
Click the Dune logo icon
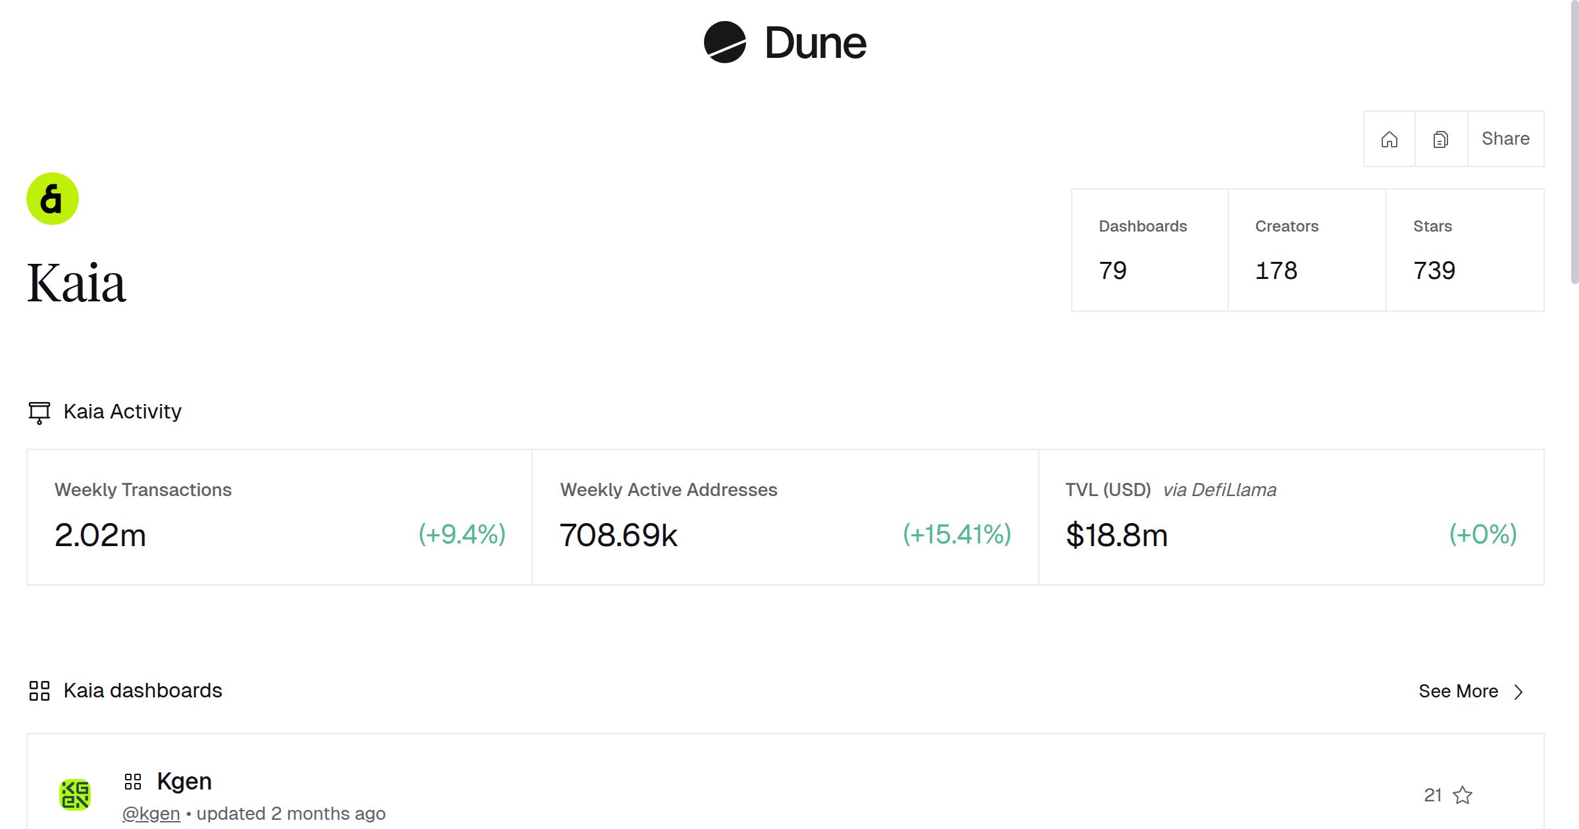[x=724, y=43]
